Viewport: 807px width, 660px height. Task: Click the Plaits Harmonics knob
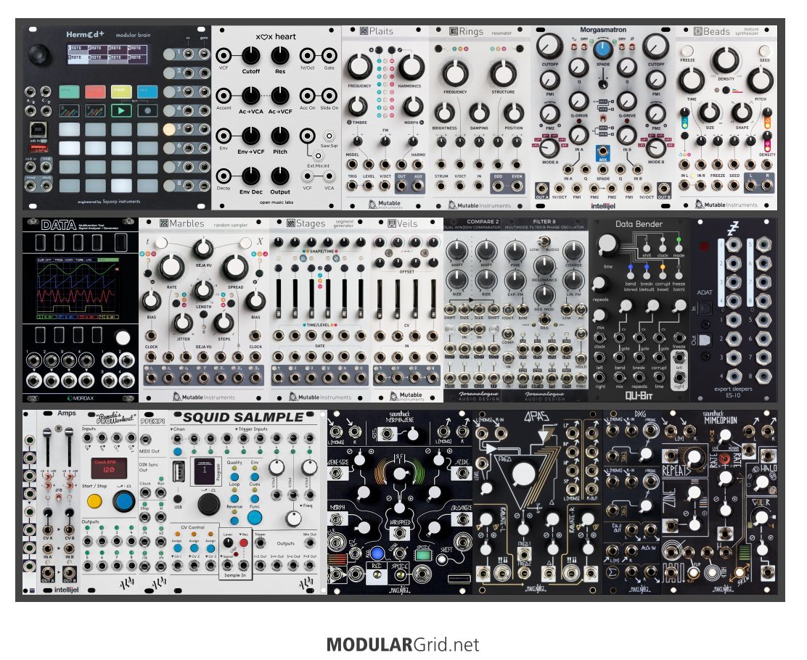tap(411, 66)
